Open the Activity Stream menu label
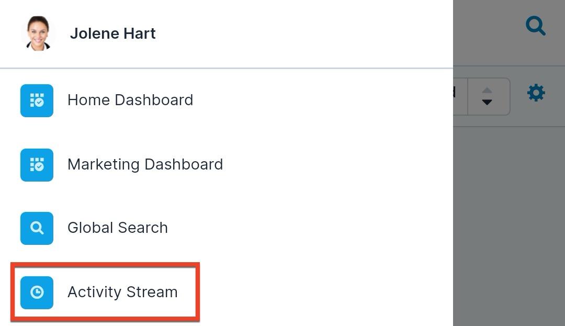This screenshot has height=326, width=565. [122, 292]
